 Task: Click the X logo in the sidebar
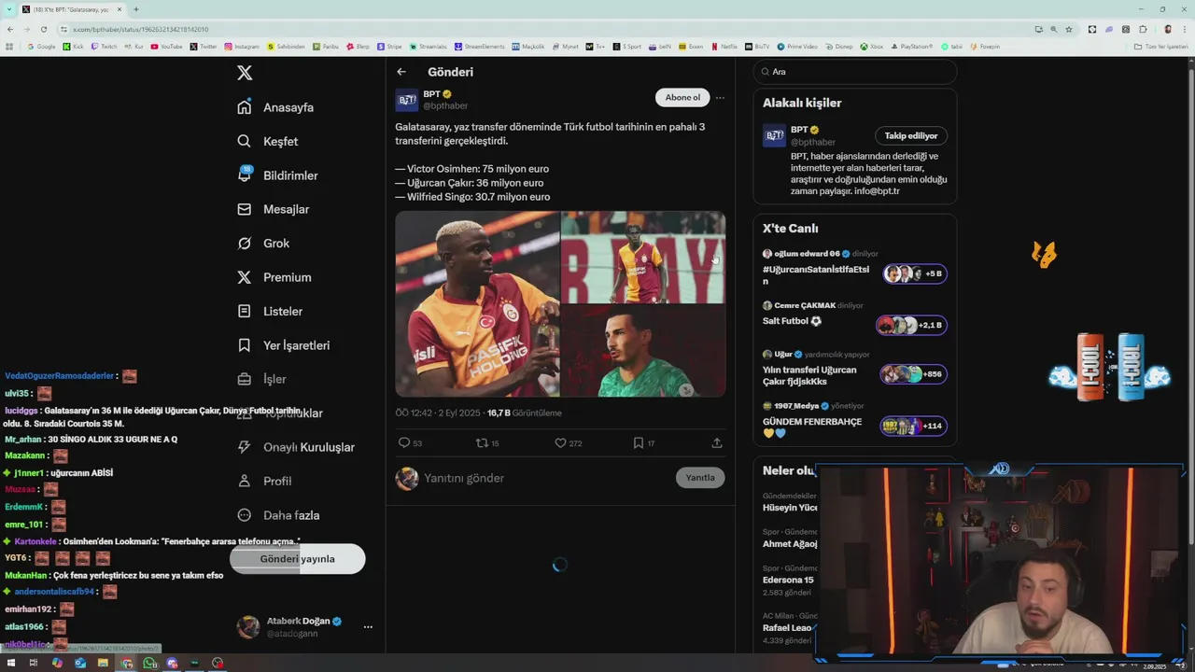pyautogui.click(x=245, y=73)
